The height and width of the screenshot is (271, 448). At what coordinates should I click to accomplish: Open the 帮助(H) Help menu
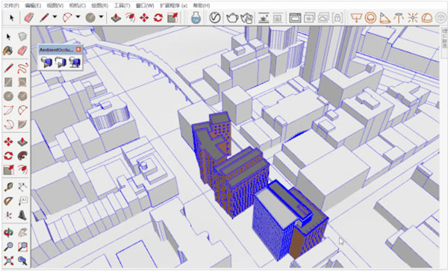pos(202,5)
